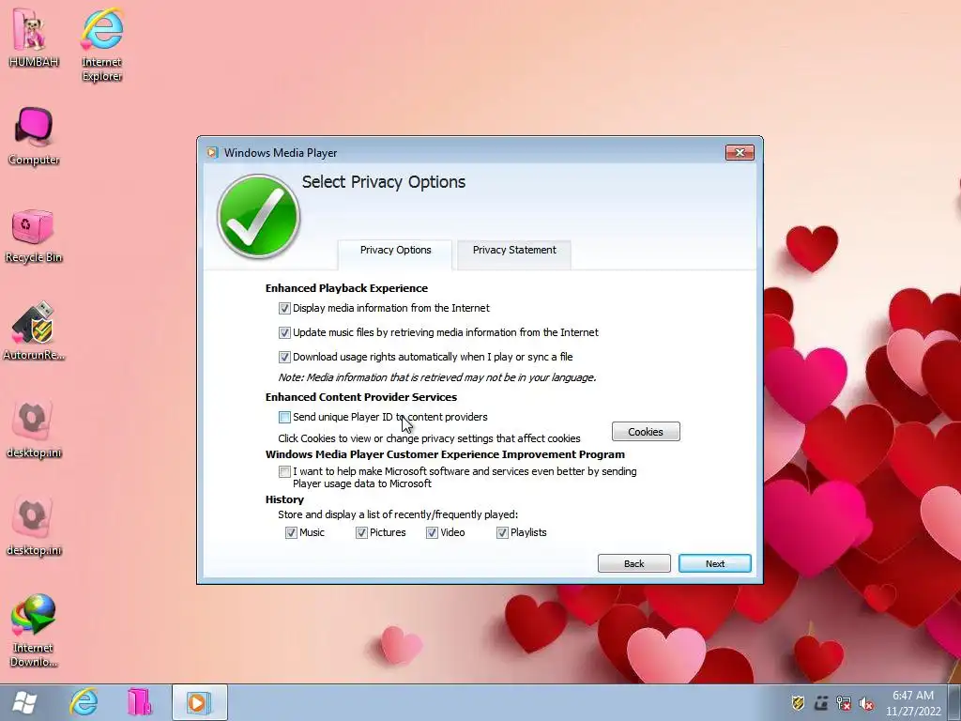Click the Enhanced Content Provider Services heading
The width and height of the screenshot is (961, 721).
(361, 397)
